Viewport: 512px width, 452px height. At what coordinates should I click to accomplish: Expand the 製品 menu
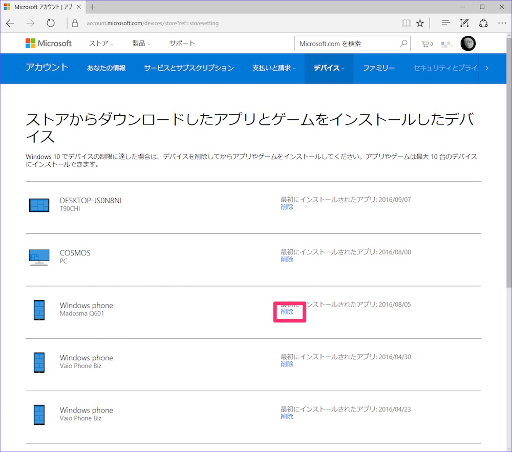[141, 44]
